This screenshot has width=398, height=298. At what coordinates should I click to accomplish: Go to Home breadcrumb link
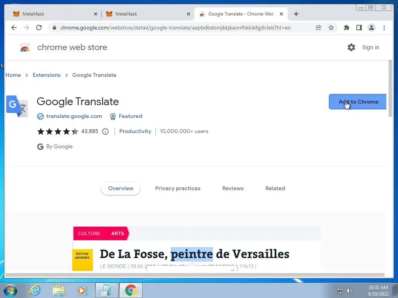pos(13,75)
